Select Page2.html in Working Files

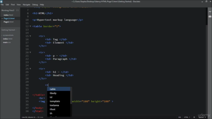(9, 22)
